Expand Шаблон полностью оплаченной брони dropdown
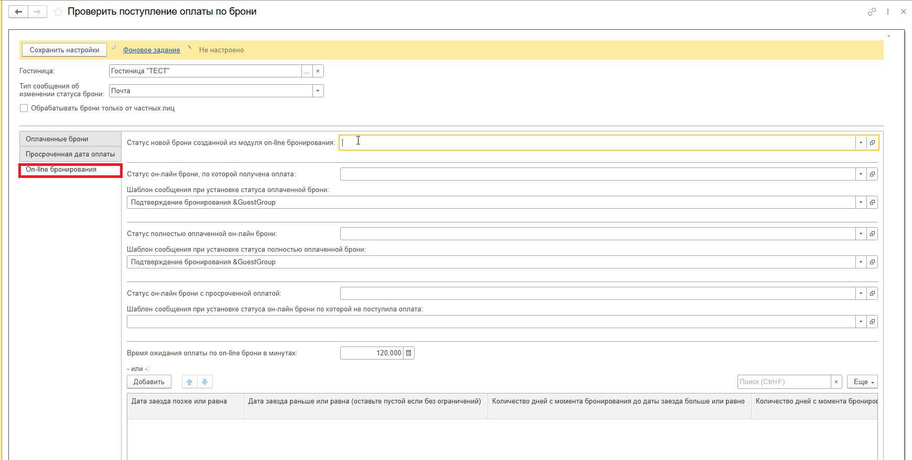The image size is (912, 460). pos(861,262)
